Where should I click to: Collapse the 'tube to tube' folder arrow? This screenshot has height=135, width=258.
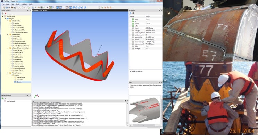coord(8,21)
